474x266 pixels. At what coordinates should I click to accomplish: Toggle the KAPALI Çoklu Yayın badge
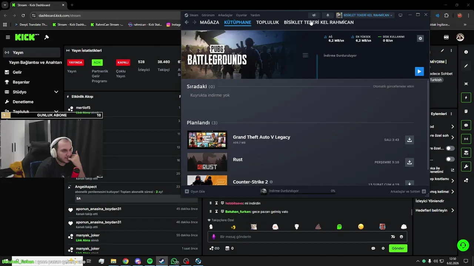123,62
